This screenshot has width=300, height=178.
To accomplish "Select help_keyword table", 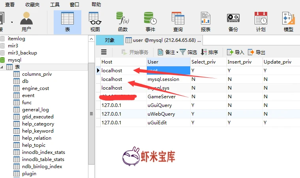I will 38,131.
